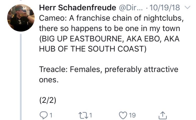Tap the share upload arrow icon
196x120 pixels.
162,115
